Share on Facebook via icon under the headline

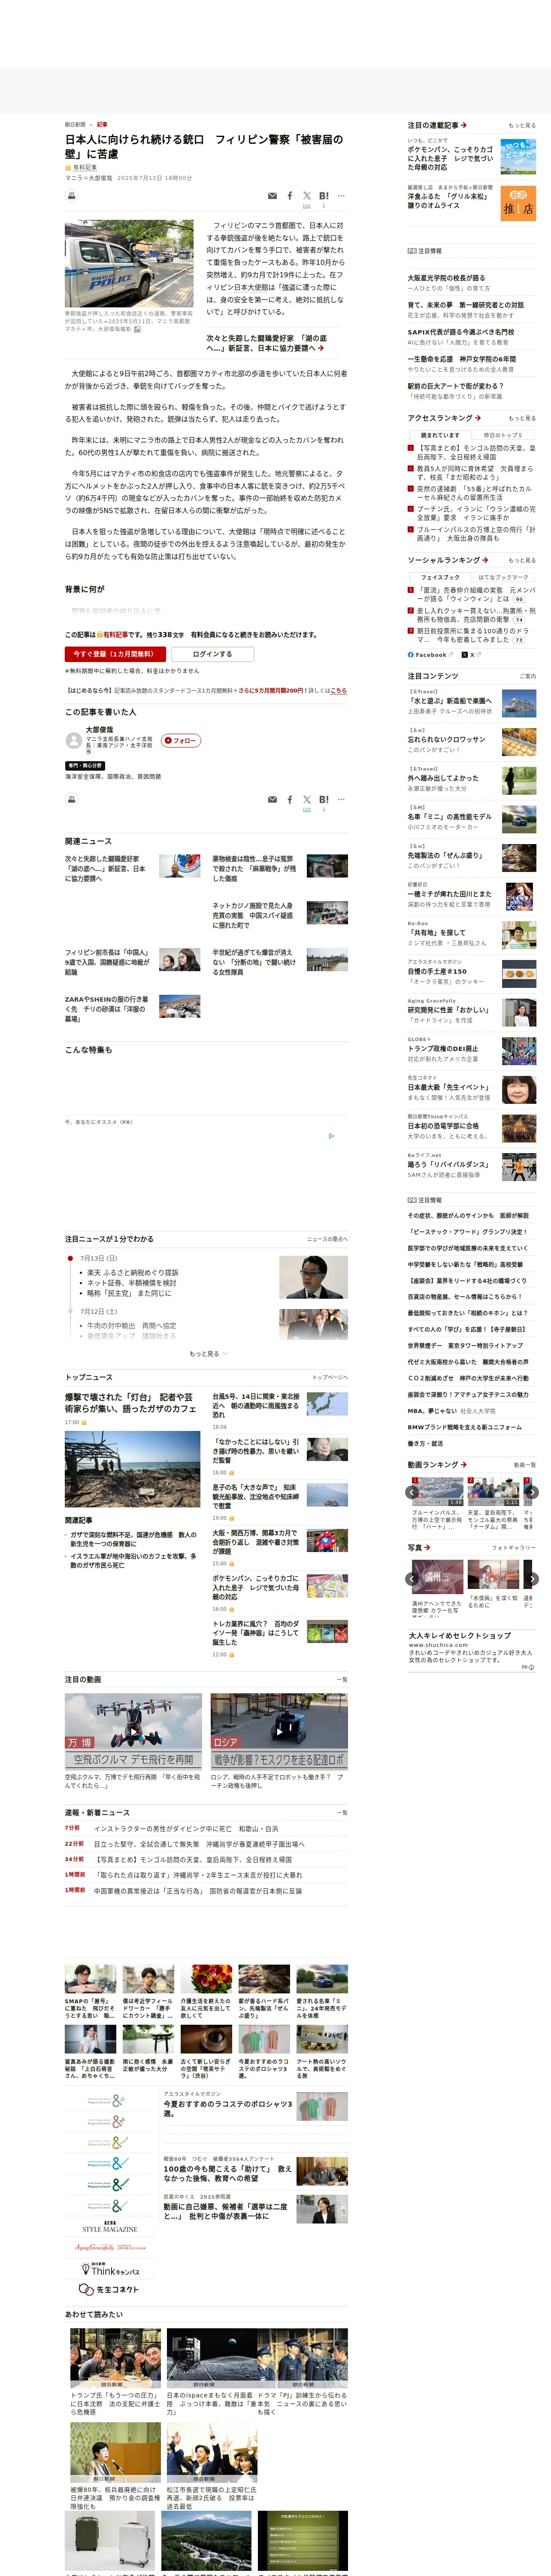(290, 196)
